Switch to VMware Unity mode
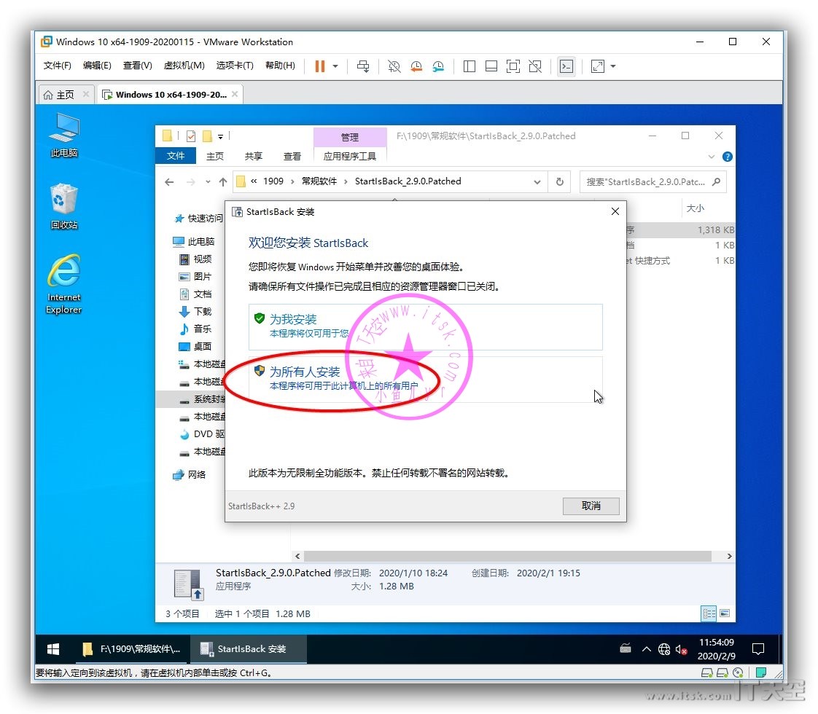818x714 pixels. click(x=535, y=66)
